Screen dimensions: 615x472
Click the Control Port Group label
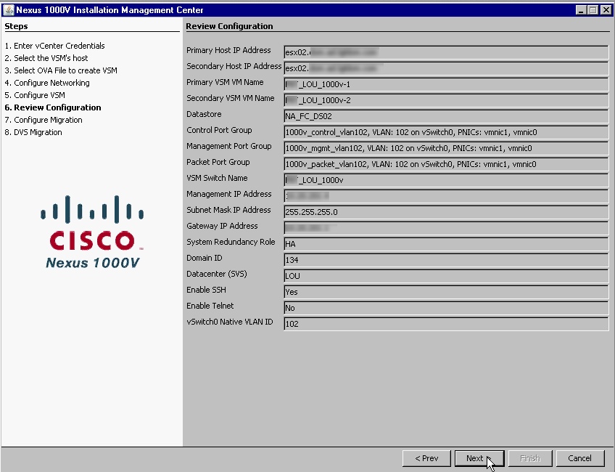click(219, 131)
